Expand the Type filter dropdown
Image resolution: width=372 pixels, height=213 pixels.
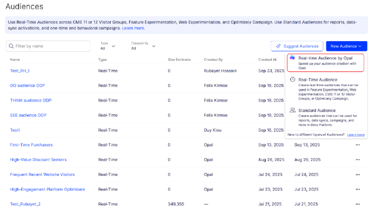108,46
